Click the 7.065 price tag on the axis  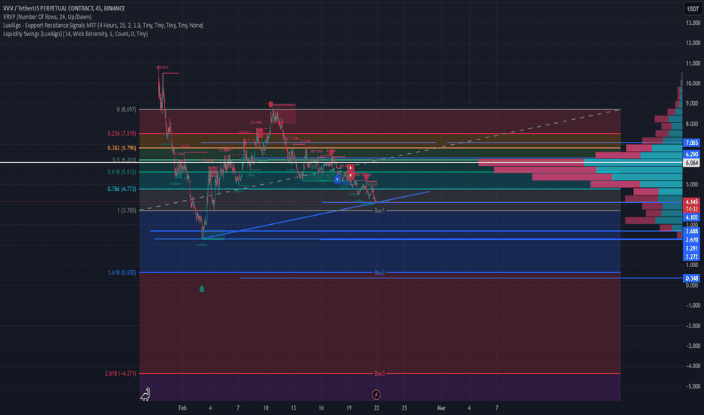click(x=691, y=143)
